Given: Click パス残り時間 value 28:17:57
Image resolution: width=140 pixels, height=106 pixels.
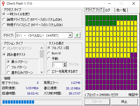Looking at the screenshot, I should tap(75, 93).
